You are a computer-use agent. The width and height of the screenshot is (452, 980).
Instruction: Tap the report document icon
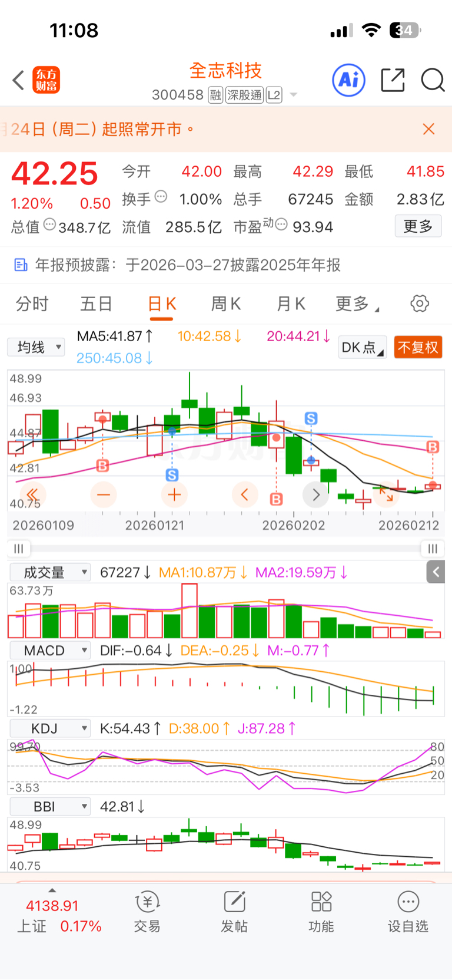pos(21,265)
